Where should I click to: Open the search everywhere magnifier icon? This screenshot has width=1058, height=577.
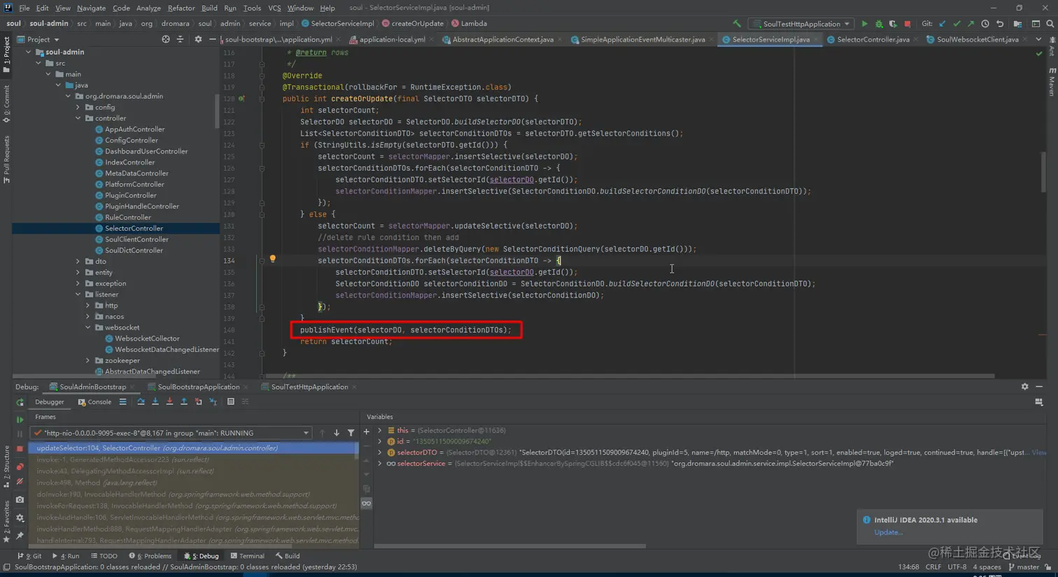tap(1050, 24)
